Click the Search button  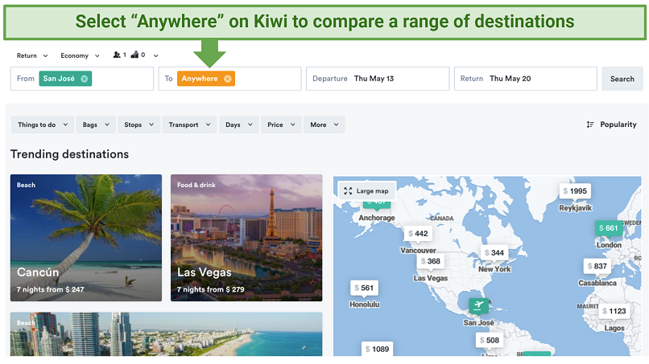point(622,79)
